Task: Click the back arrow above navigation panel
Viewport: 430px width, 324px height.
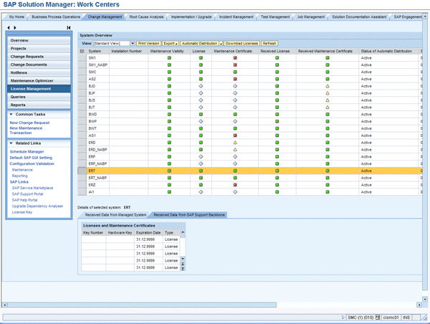Action: coord(8,28)
